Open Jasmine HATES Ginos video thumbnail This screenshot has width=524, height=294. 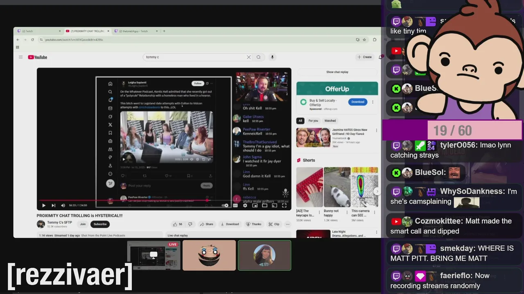click(313, 138)
